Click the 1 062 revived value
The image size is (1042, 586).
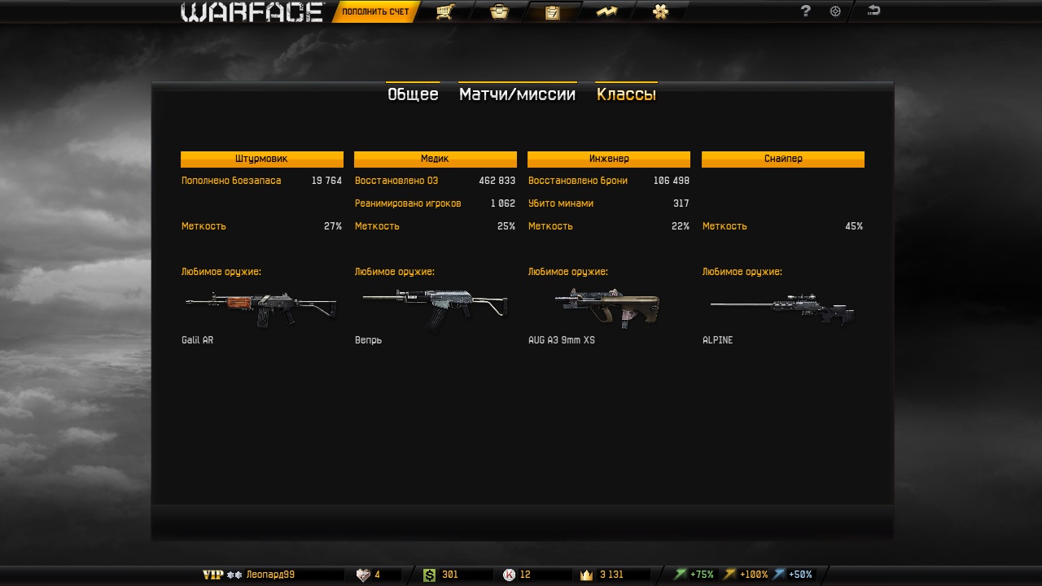pos(503,203)
